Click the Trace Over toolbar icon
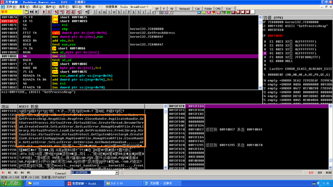 click(73, 12)
